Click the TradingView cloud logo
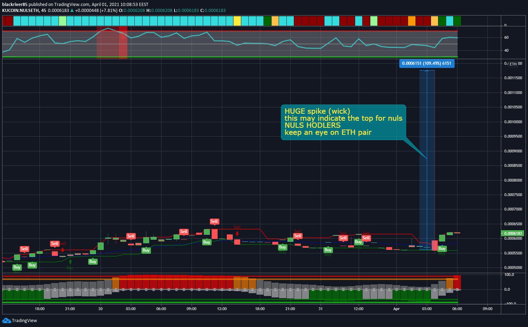 [x=6, y=320]
